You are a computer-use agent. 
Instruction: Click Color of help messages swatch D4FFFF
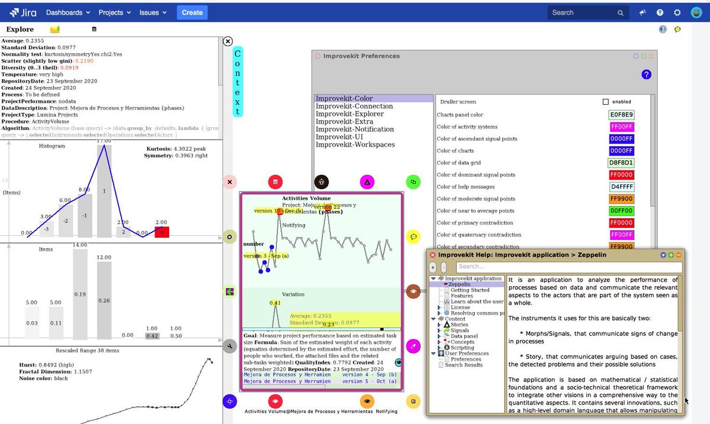point(621,187)
